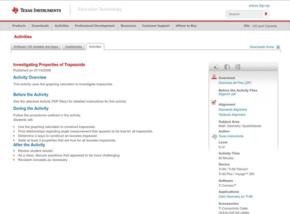The width and height of the screenshot is (290, 214).
Task: Click the eNews Sign Up link
Action: pos(259,6)
